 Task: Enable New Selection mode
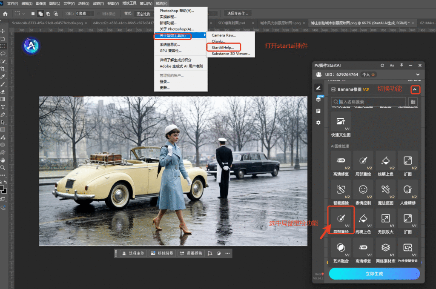[33, 14]
